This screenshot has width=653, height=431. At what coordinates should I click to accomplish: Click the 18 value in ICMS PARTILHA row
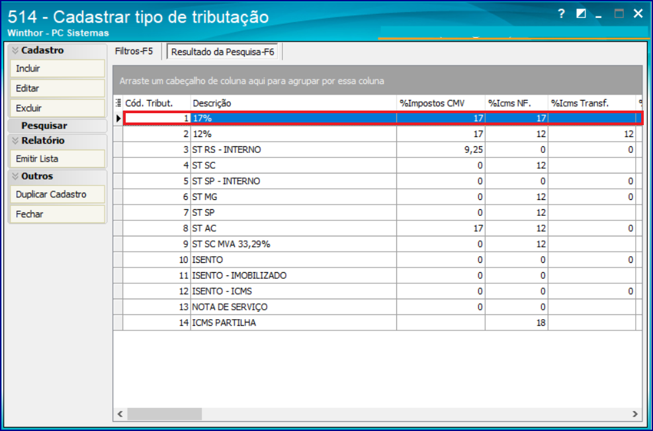[541, 323]
